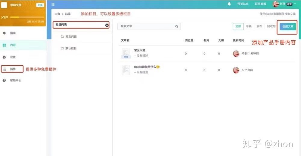Viewport: 301px width, 156px height.
Task: Switch to the 回收站 recycle bin tab
Action: tap(271, 27)
